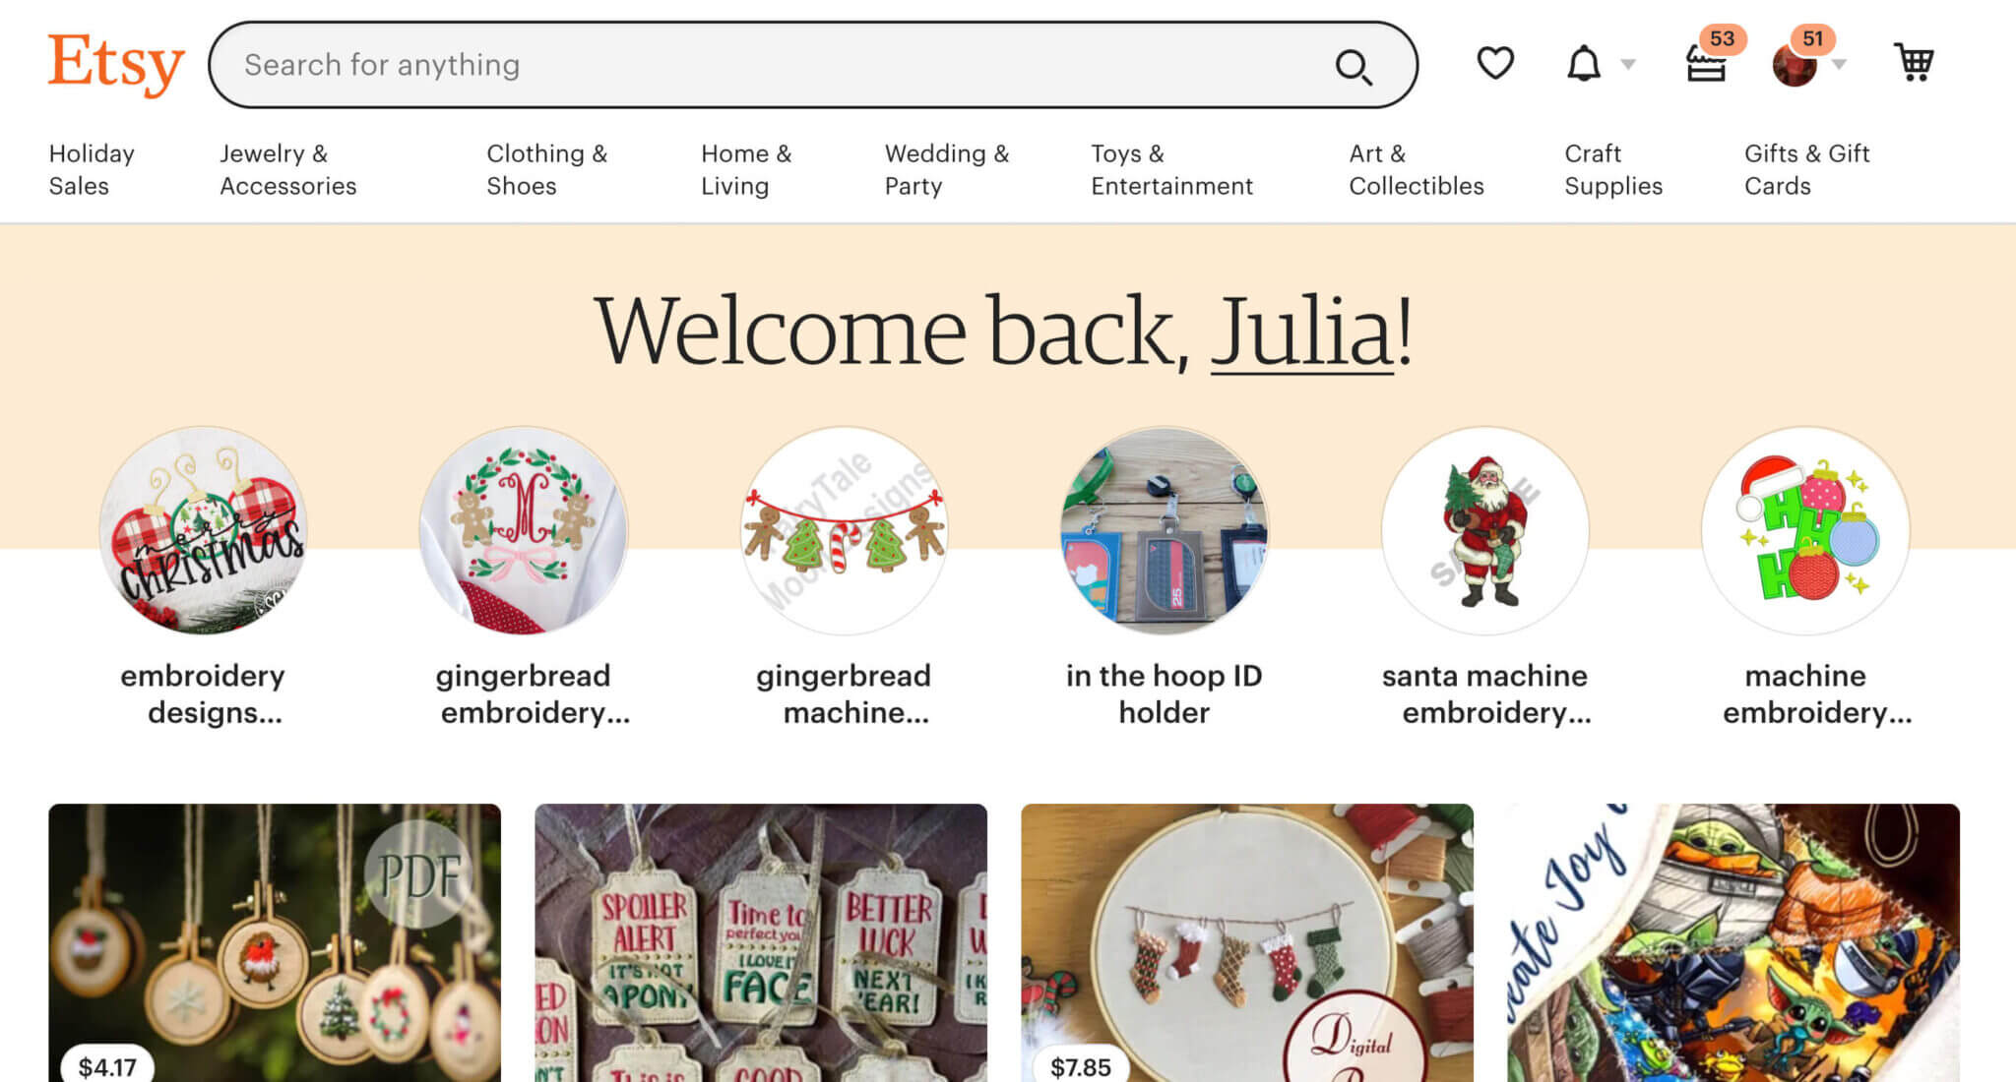Viewport: 2016px width, 1082px height.
Task: Open Jewelry & Accessories menu
Action: click(287, 169)
